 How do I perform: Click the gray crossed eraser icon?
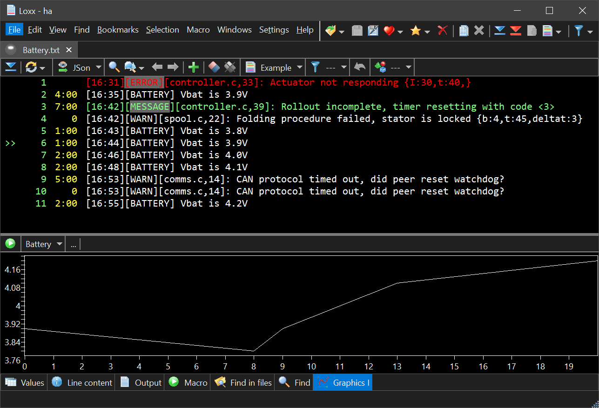tap(230, 67)
